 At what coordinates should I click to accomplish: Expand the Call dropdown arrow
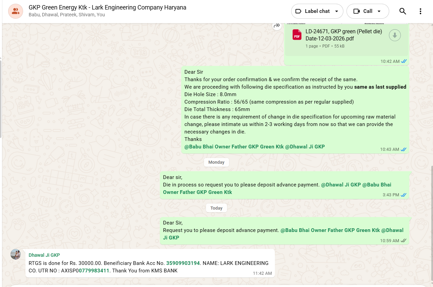click(x=379, y=11)
